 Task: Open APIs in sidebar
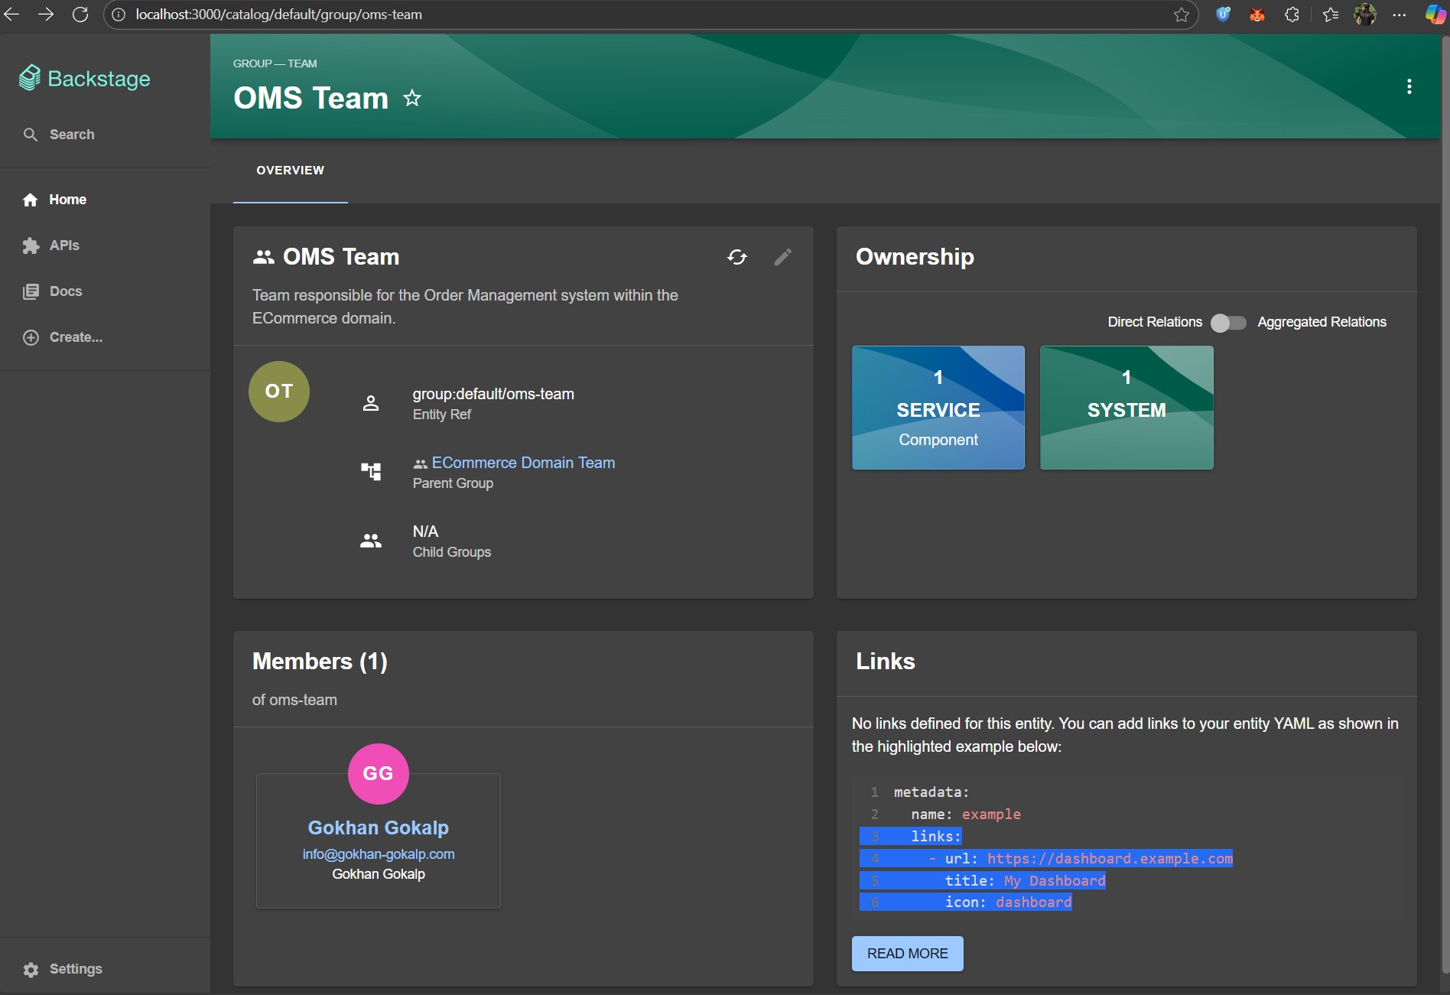[x=51, y=245]
